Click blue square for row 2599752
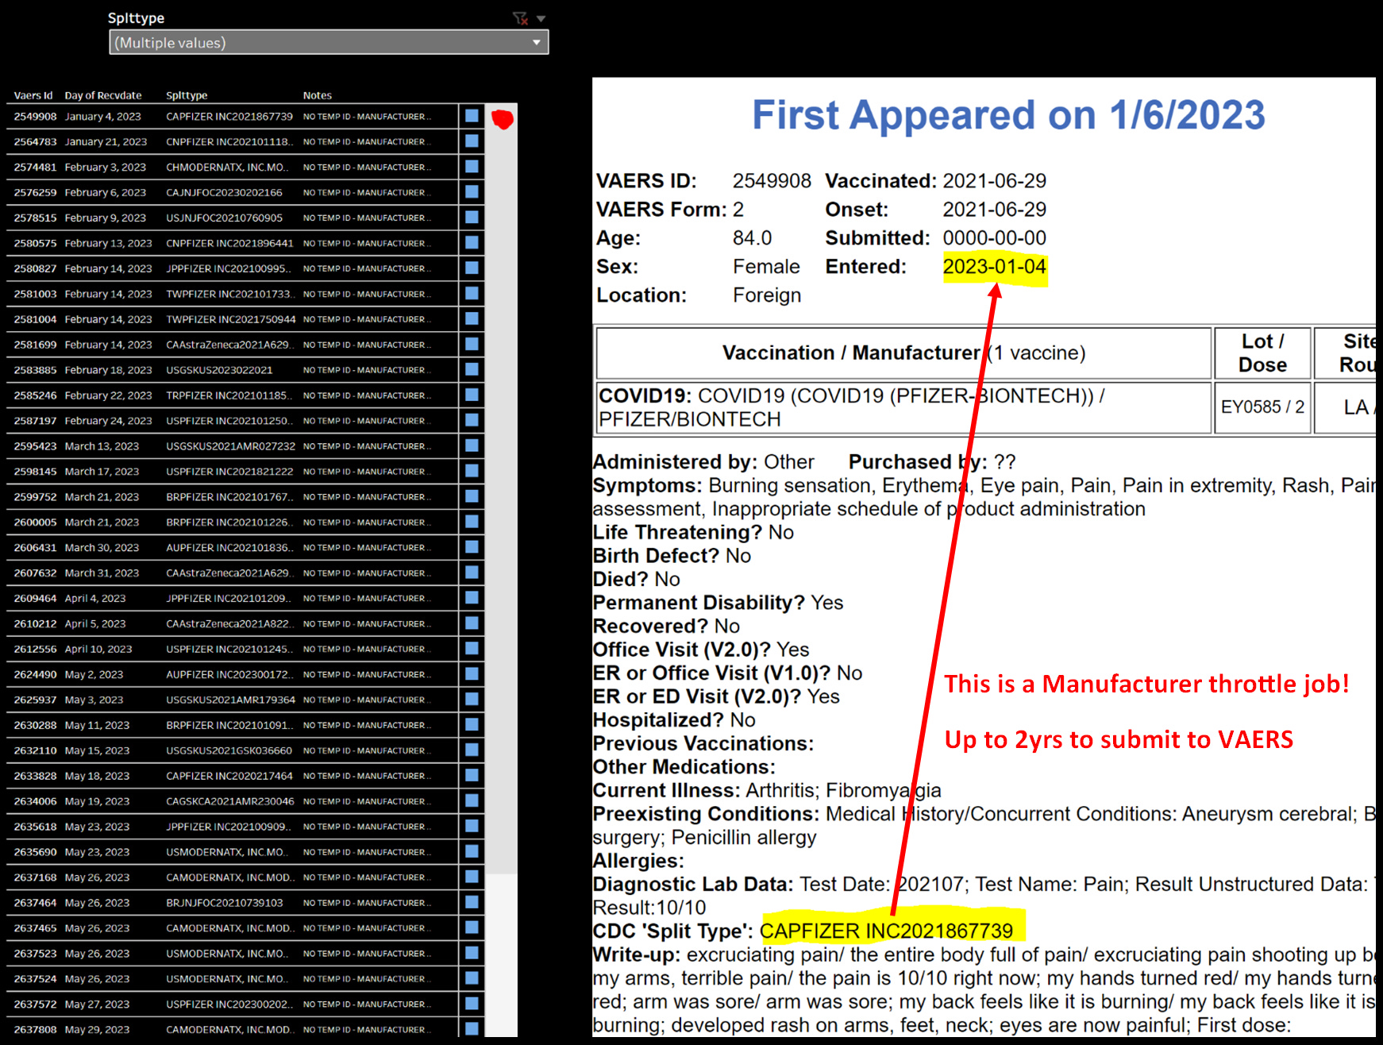 point(472,497)
